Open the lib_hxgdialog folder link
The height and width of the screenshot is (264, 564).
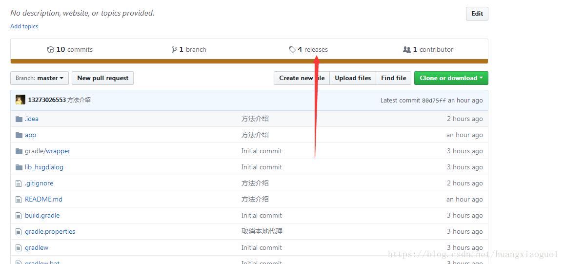click(x=44, y=167)
